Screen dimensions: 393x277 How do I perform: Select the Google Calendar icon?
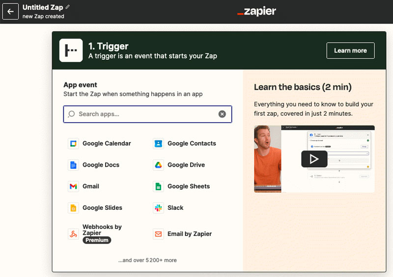tap(73, 144)
